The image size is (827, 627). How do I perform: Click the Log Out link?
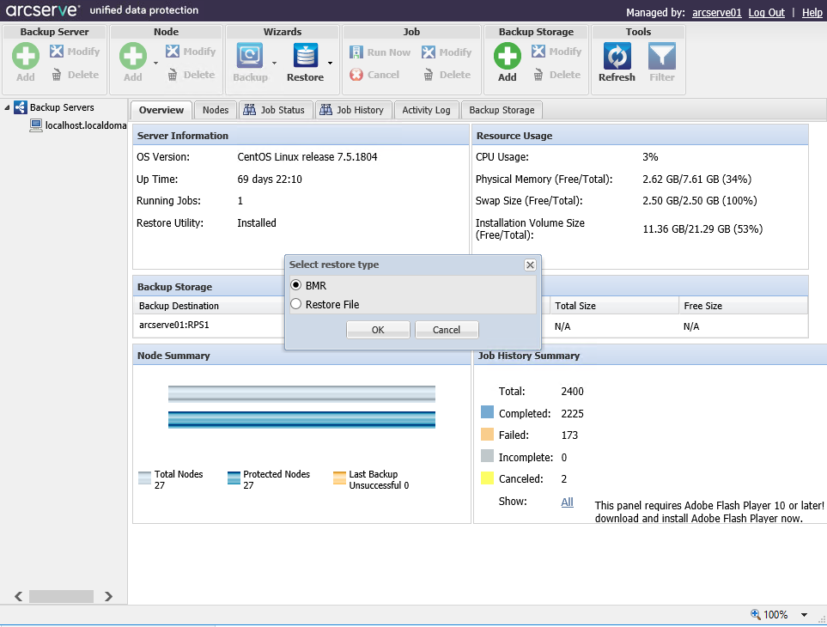point(766,13)
